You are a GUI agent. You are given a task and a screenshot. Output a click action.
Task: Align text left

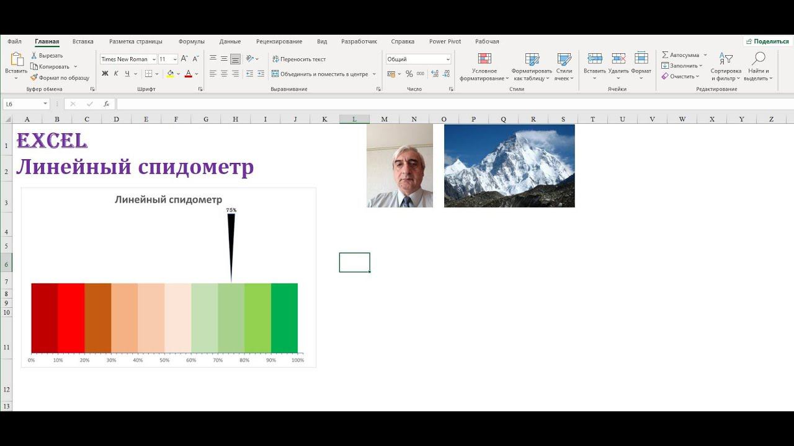click(x=213, y=74)
